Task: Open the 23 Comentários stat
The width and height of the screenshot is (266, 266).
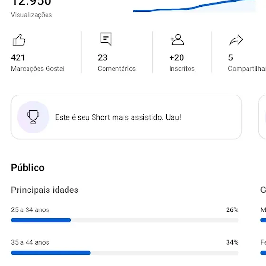Action: coord(117,53)
